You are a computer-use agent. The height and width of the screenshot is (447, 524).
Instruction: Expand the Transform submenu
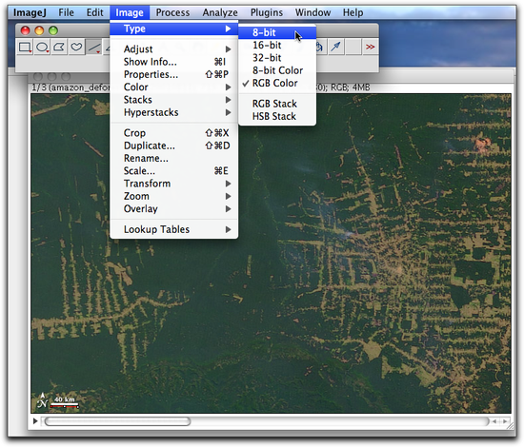pyautogui.click(x=173, y=184)
